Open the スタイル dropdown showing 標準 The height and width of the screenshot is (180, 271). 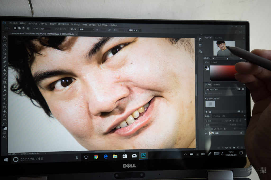pos(87,30)
